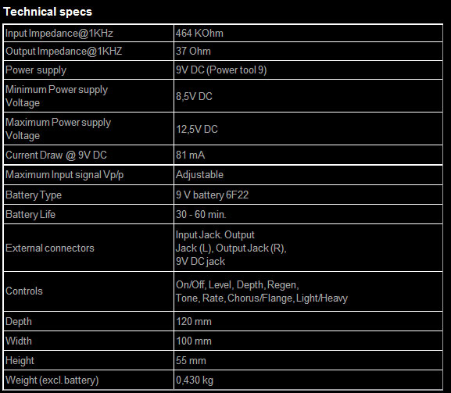Viewport: 451px width, 393px height.
Task: Click the 30 - 60 min. battery life value
Action: (201, 214)
